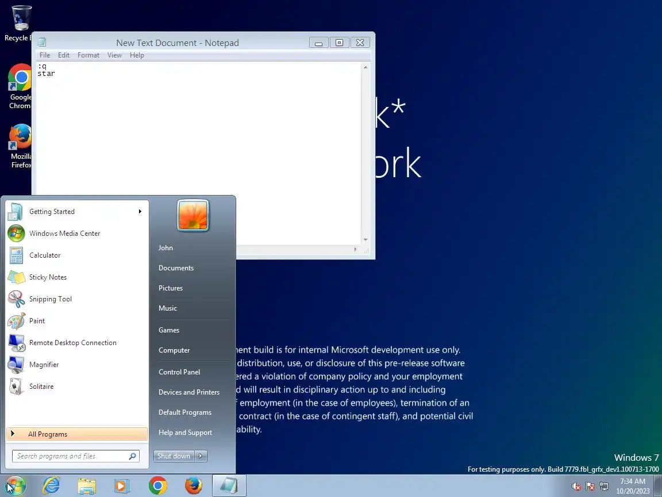Select Mozilla Firefox desktop shortcut
The height and width of the screenshot is (497, 662).
[x=20, y=146]
